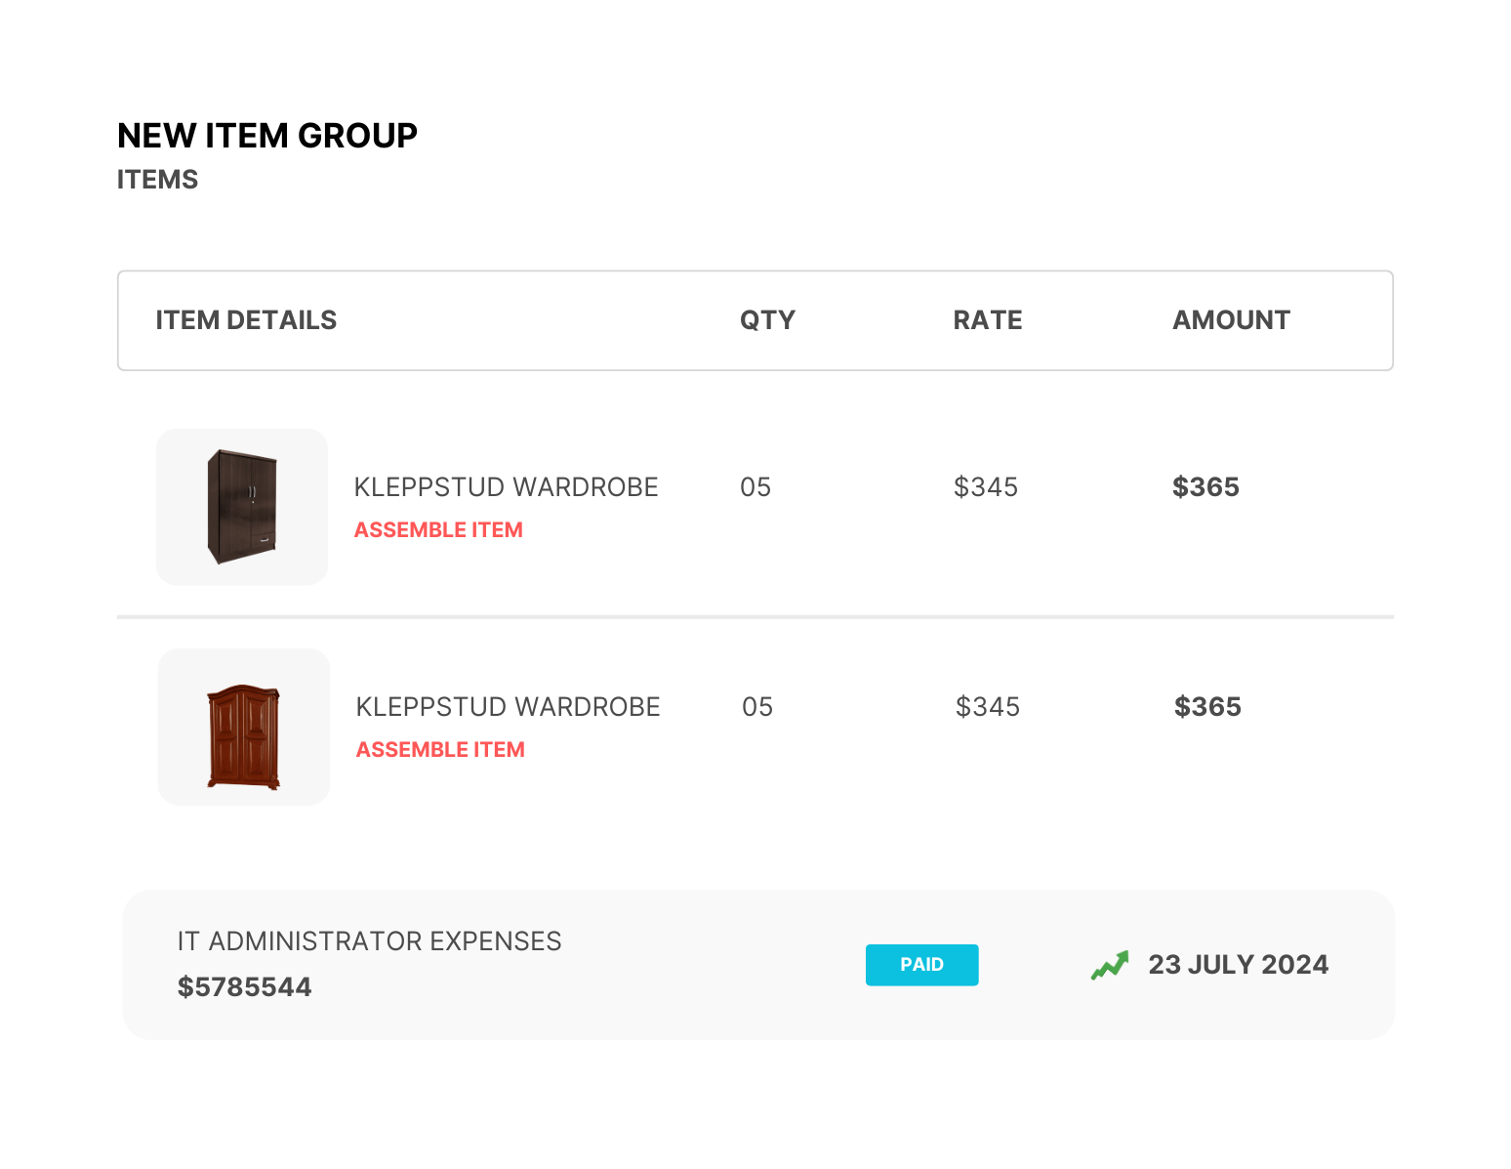Screen dimensions: 1511x1169
Task: Select the RATE column header
Action: [987, 320]
